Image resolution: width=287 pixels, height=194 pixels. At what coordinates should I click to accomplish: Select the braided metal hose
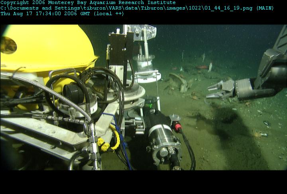pyautogui.click(x=51, y=96)
